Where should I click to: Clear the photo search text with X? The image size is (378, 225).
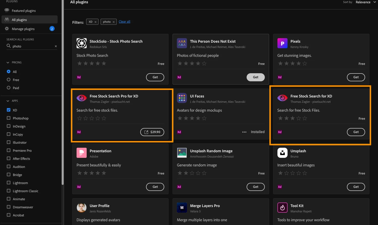[x=56, y=46]
